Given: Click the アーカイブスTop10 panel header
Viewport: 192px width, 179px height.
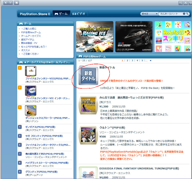Looking at the screenshot, I should (x=45, y=62).
